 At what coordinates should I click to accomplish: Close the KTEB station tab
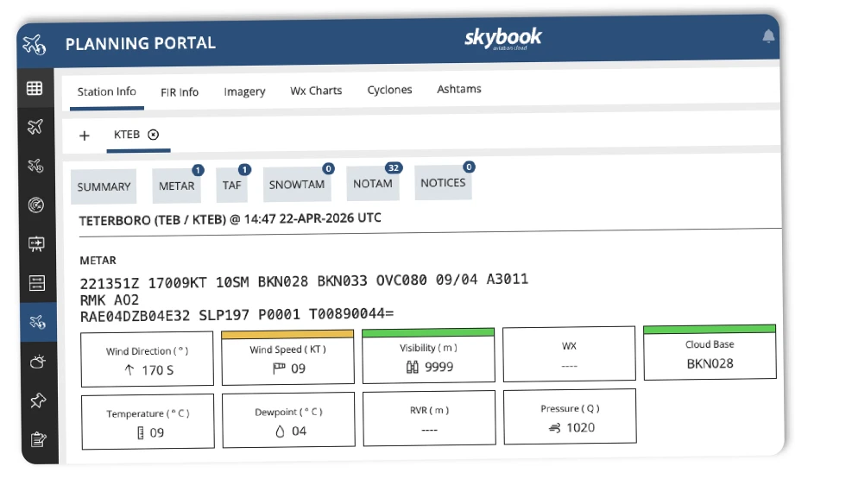[x=154, y=134]
